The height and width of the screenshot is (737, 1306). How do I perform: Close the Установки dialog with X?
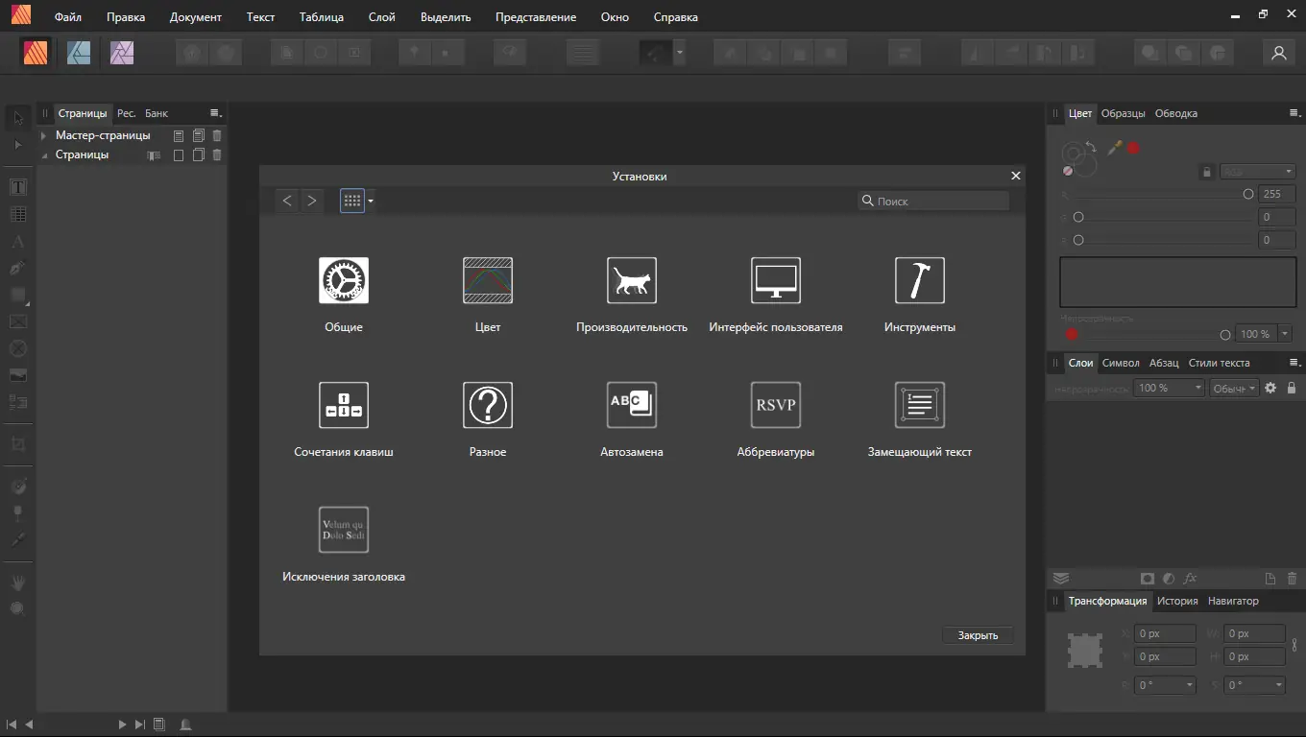(1016, 176)
